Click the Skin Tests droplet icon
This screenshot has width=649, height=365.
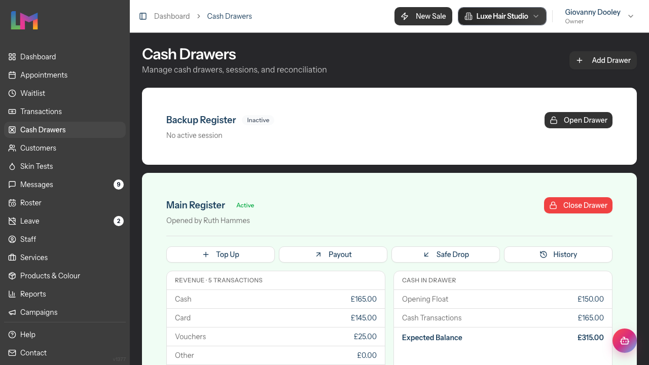pos(12,166)
